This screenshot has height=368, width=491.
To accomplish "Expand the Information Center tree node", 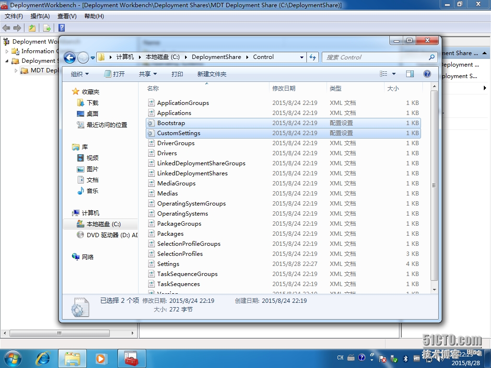I will coord(7,51).
